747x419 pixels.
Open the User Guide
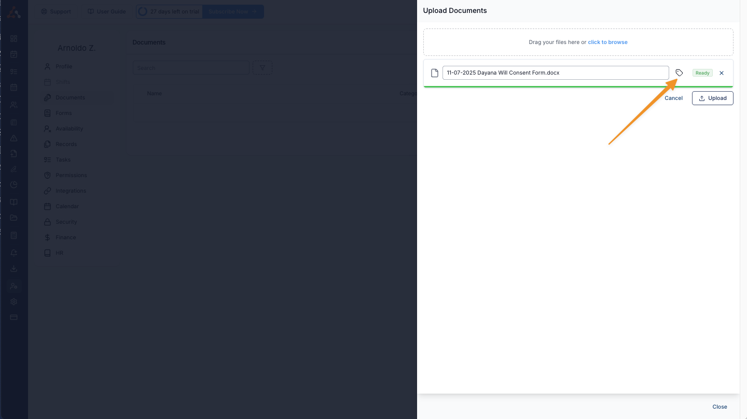106,11
